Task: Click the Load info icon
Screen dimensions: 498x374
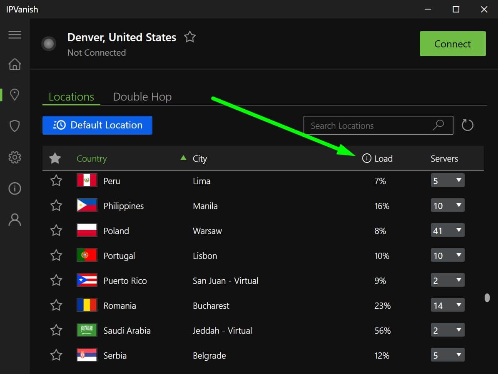Action: (x=366, y=158)
